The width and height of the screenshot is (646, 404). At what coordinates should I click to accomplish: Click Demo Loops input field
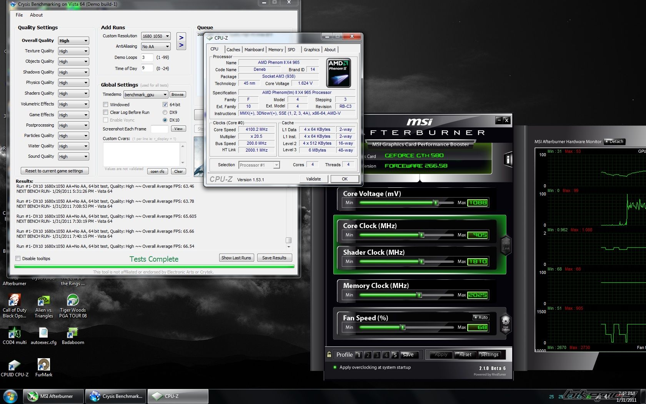click(x=147, y=57)
